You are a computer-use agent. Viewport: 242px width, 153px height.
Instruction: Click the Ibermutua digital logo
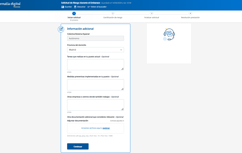[10, 4]
